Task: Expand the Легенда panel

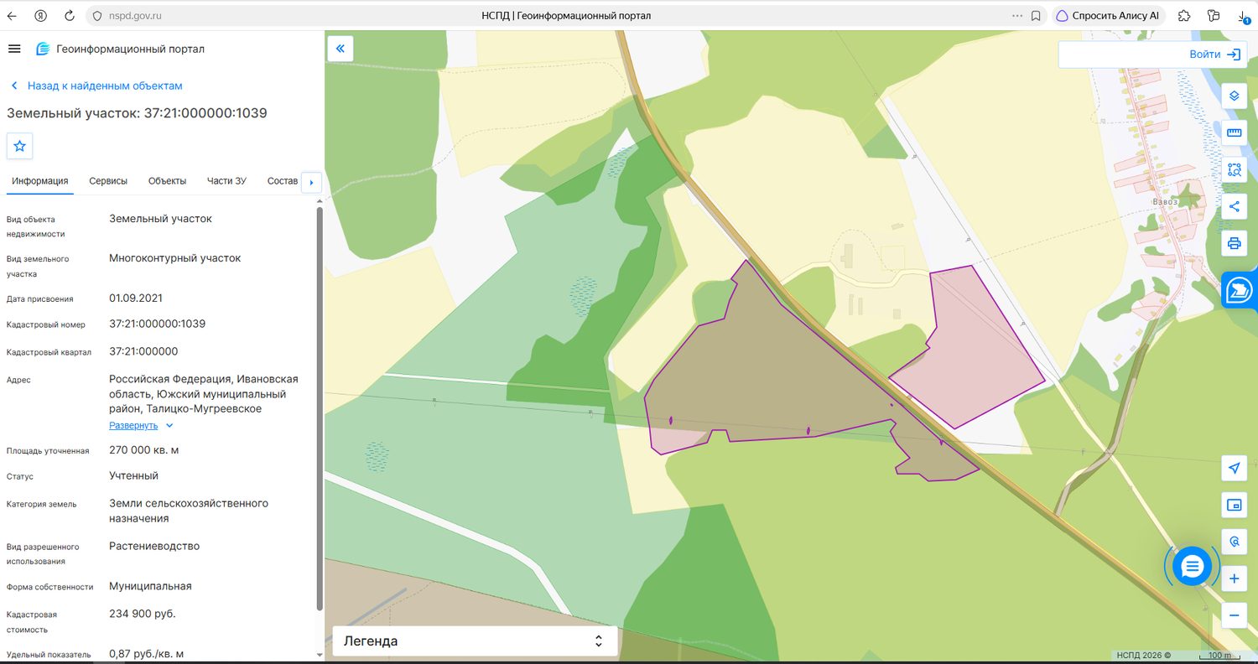Action: point(475,641)
